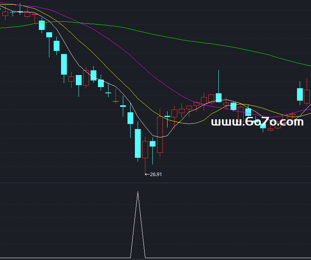This screenshot has width=311, height=260.
Task: Click the first red candle at the top left
Action: (5, 14)
